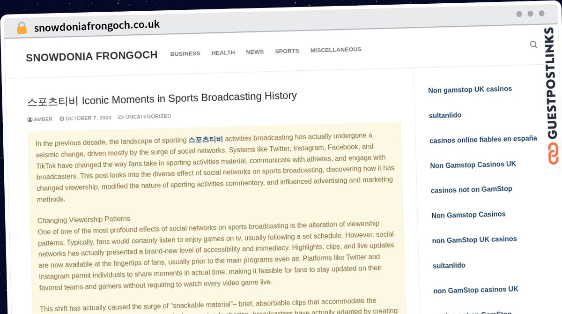View posts by author AMBER

coord(43,119)
